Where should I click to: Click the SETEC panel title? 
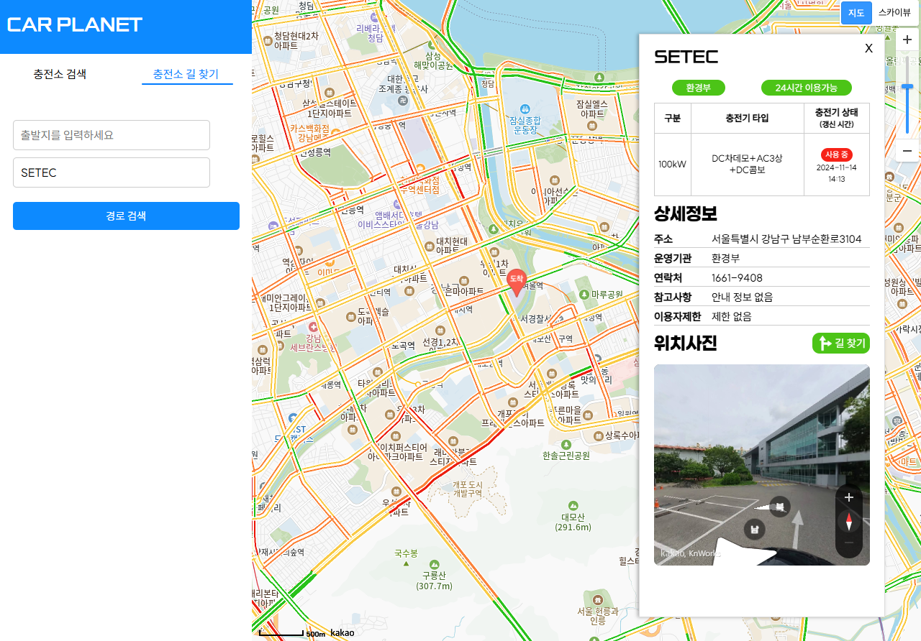[686, 57]
